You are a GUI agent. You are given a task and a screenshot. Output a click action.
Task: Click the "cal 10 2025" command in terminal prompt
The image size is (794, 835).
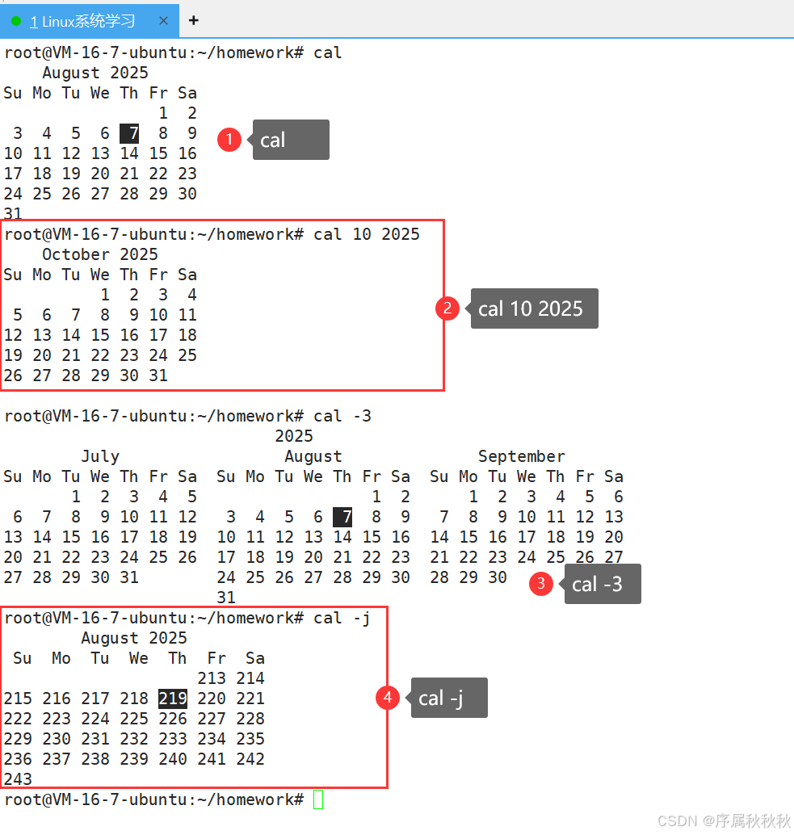tap(367, 234)
